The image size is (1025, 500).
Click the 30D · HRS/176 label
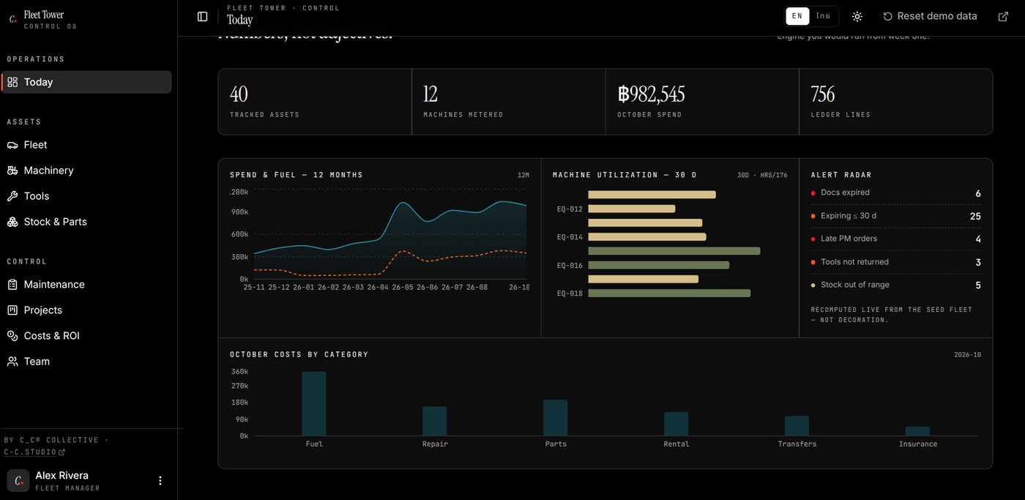click(x=762, y=176)
